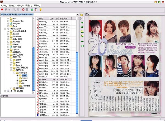
Task: Click the folder tree scroll-up arrow
Action: 34,19
